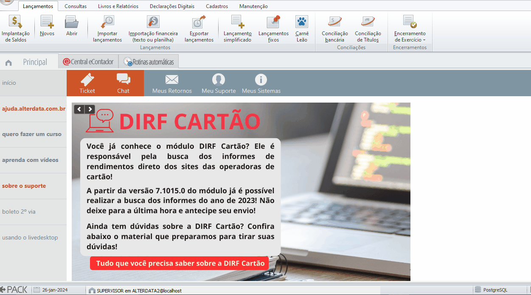Screen dimensions: 531x295
Task: Click Tudo que você precisa saber button
Action: point(180,263)
